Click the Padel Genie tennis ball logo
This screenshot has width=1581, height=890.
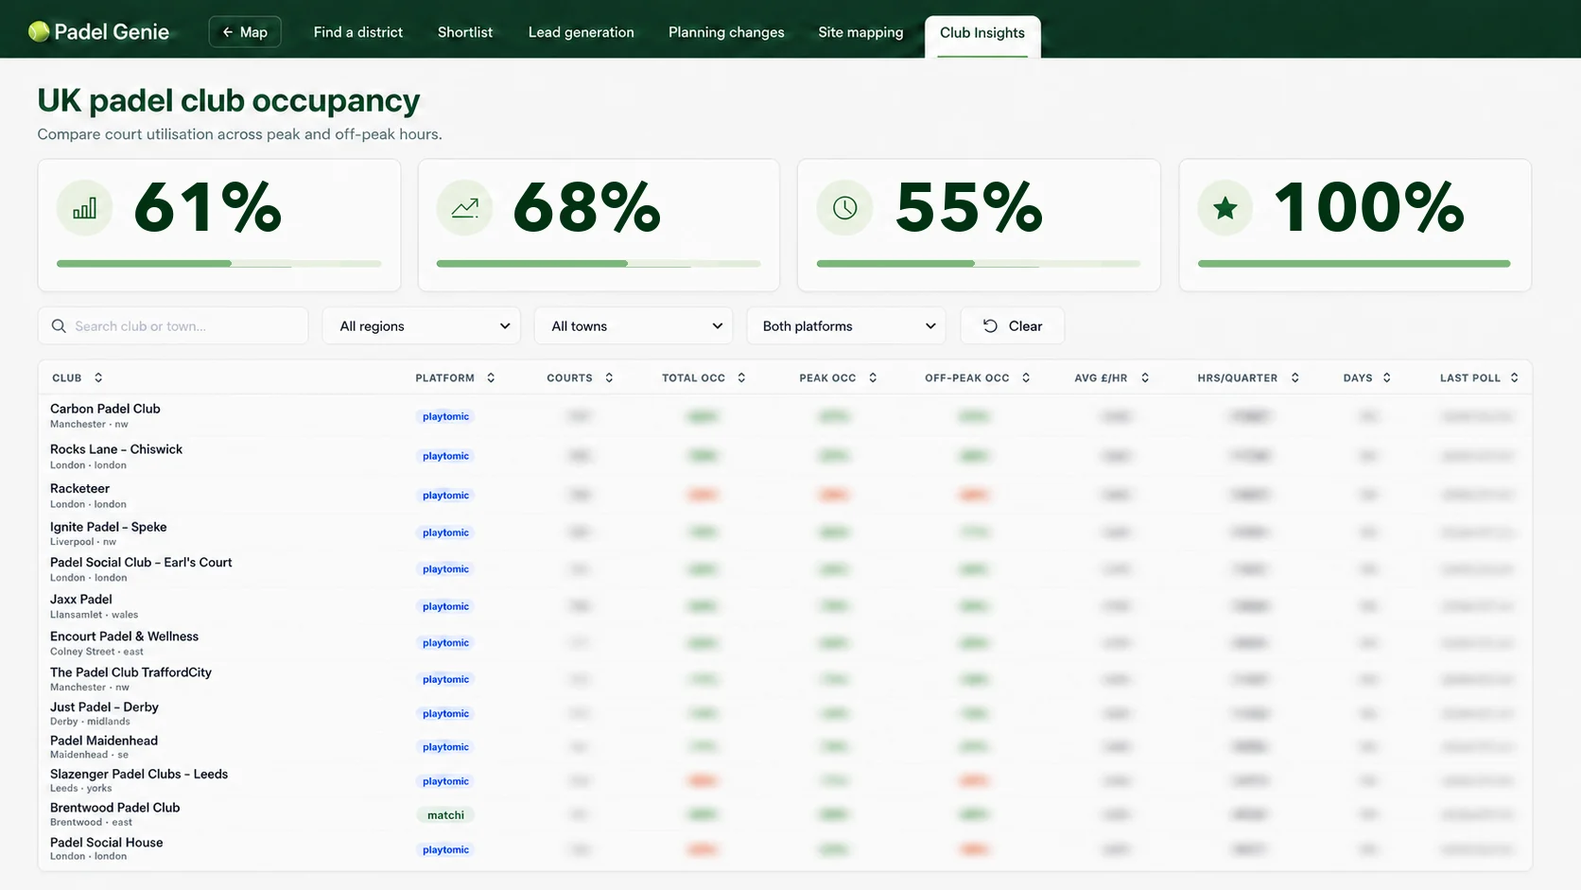[x=39, y=32]
